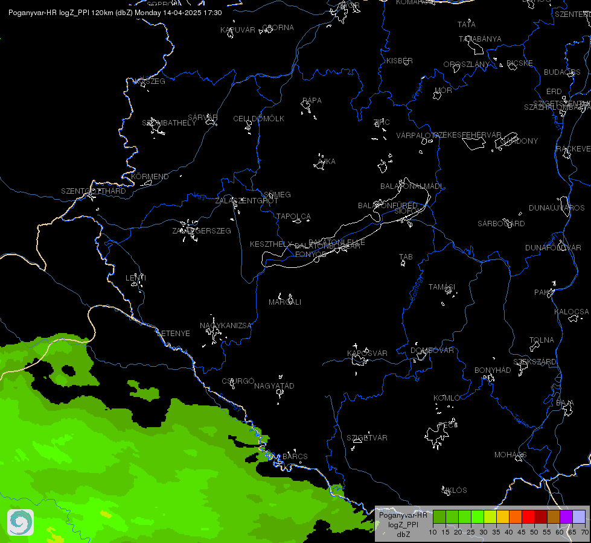Click the CSURGÓ city label
This screenshot has width=591, height=543.
(238, 381)
